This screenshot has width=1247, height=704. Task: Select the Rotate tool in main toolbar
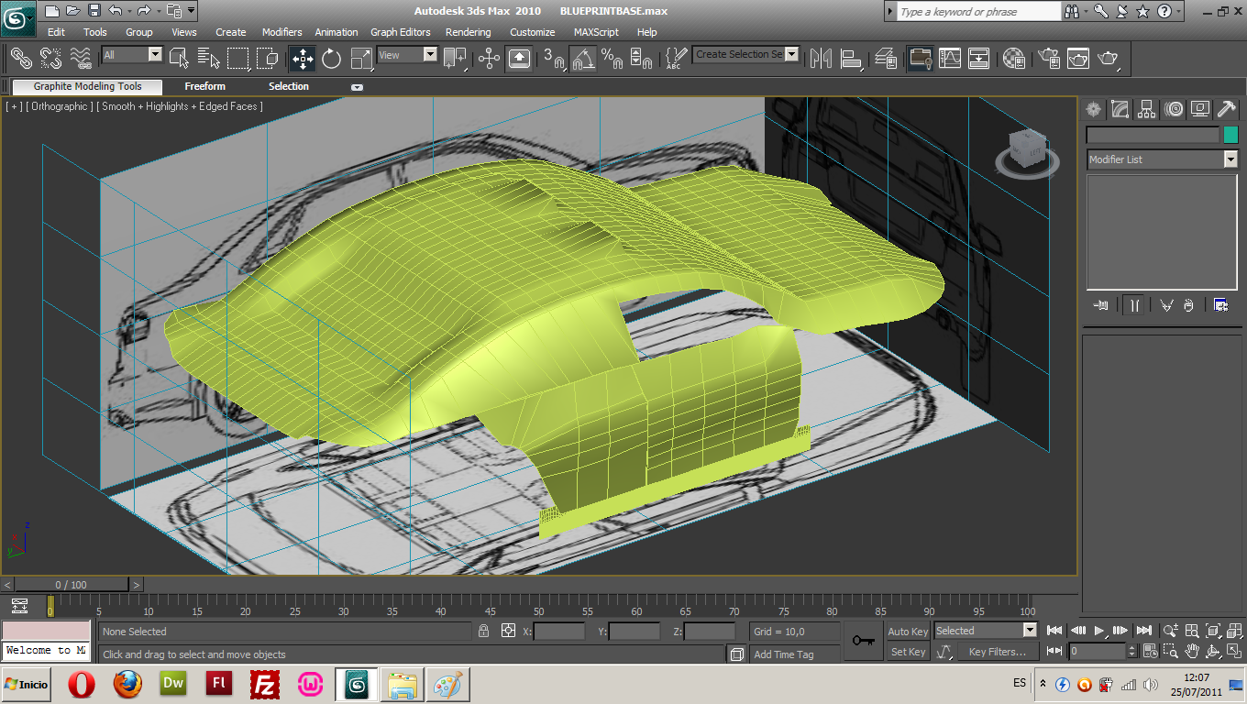(x=331, y=60)
